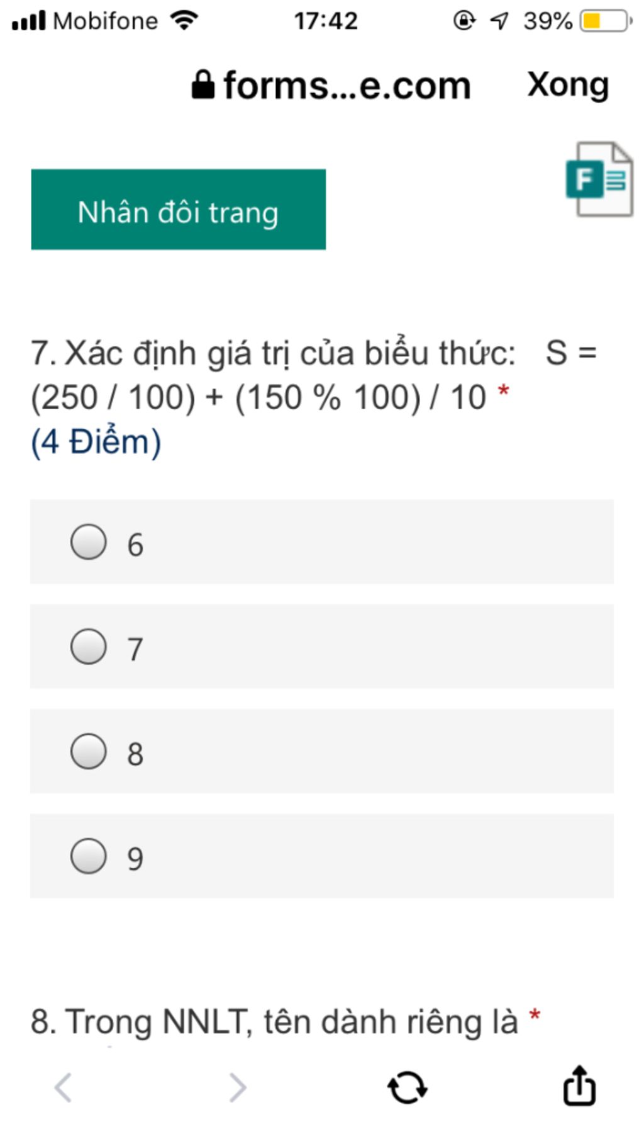Click the Nhân đôi trang button
644x1144 pixels.
[178, 209]
